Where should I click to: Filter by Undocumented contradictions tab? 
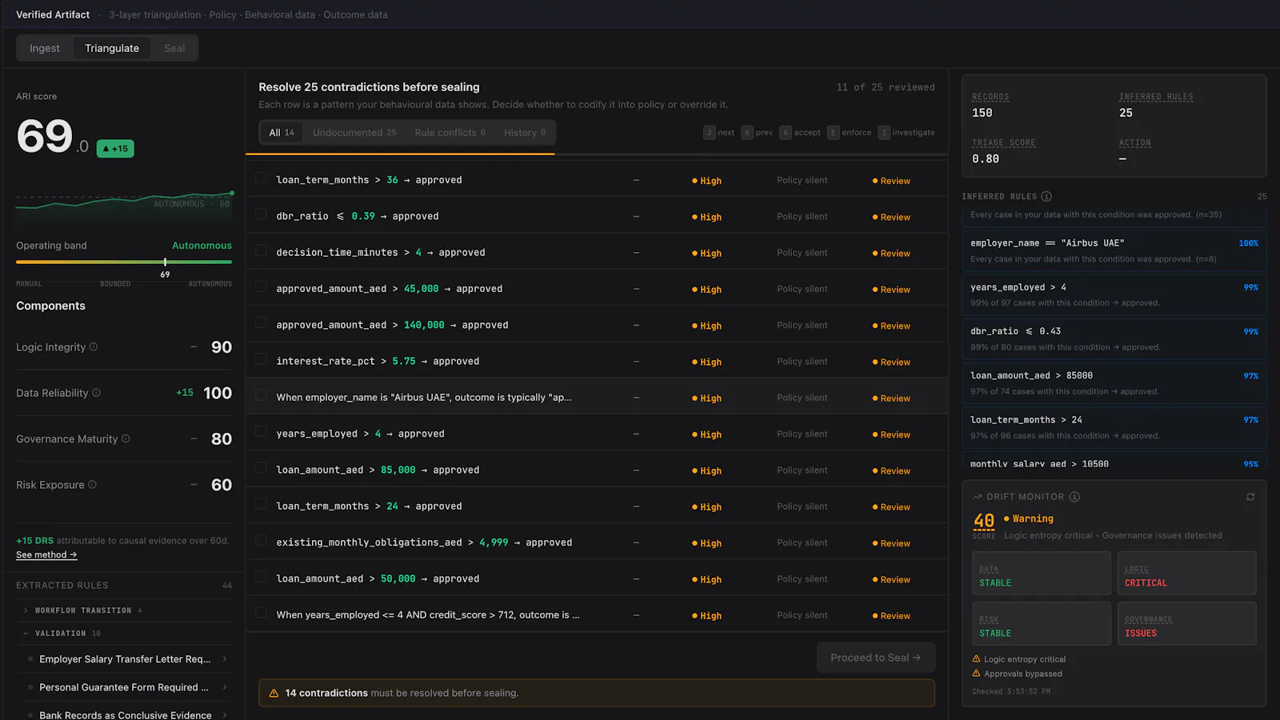tap(354, 133)
